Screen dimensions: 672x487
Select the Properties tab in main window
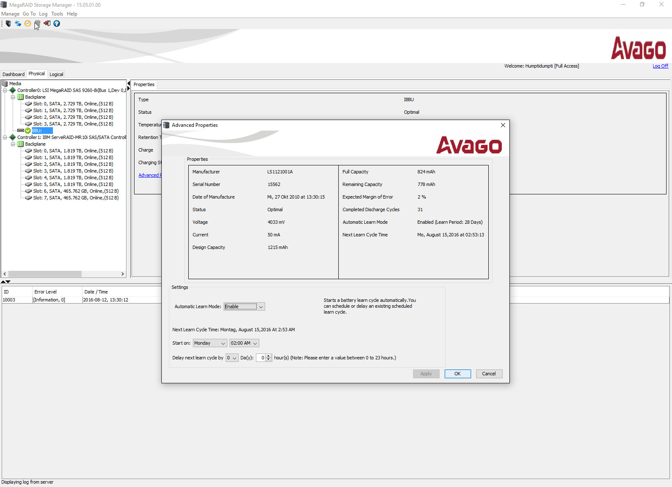click(144, 84)
